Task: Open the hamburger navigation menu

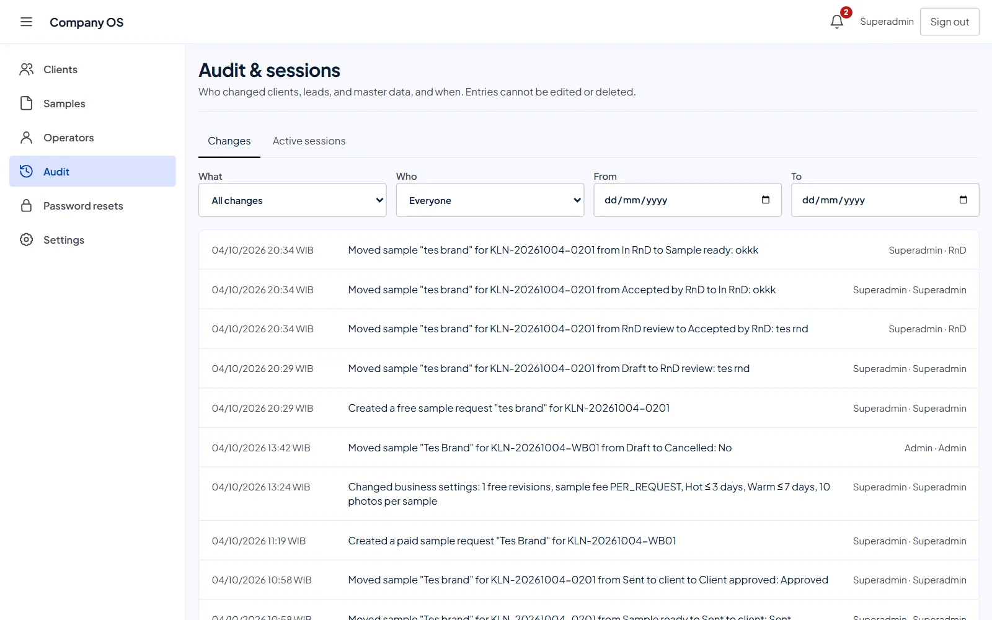Action: click(x=26, y=22)
